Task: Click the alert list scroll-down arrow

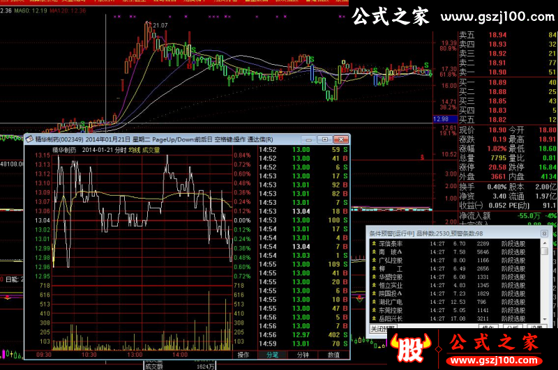Action: click(545, 319)
